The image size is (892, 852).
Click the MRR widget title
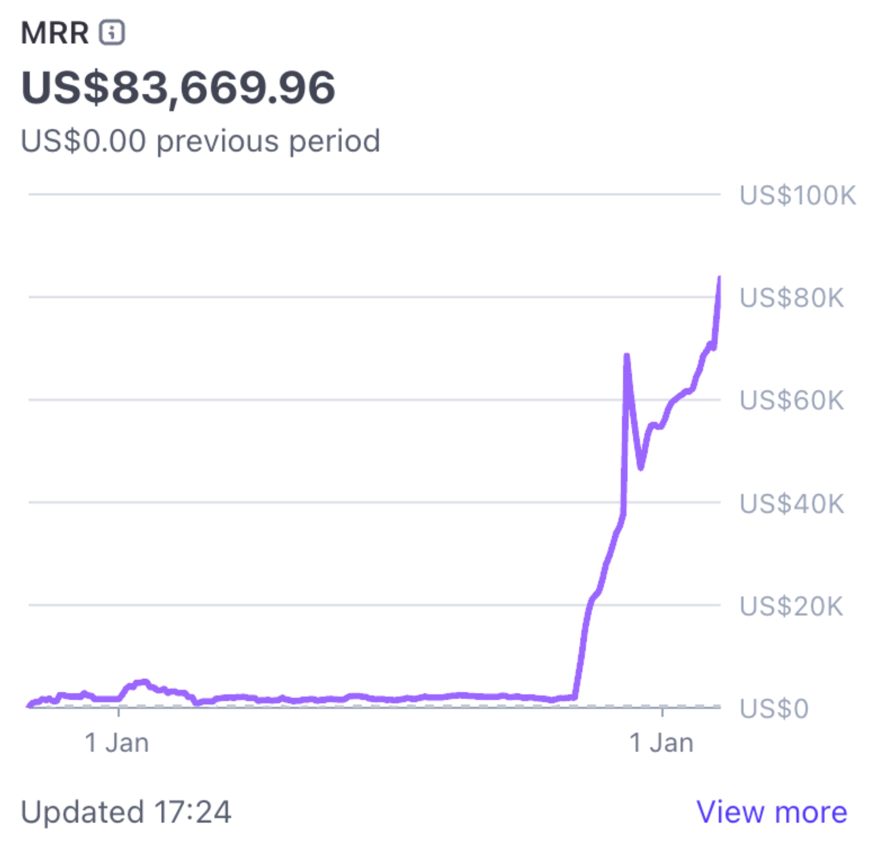pyautogui.click(x=55, y=33)
